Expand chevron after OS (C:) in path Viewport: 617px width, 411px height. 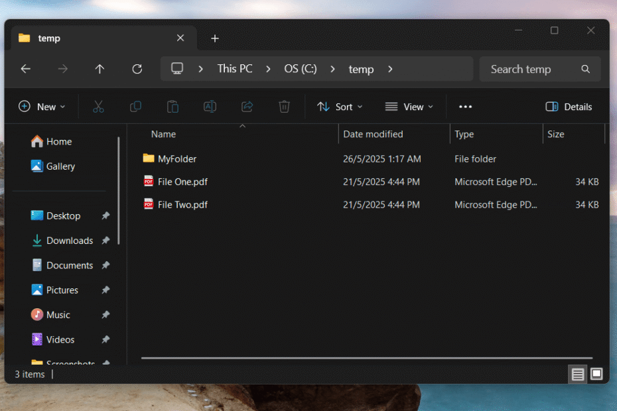tap(333, 69)
